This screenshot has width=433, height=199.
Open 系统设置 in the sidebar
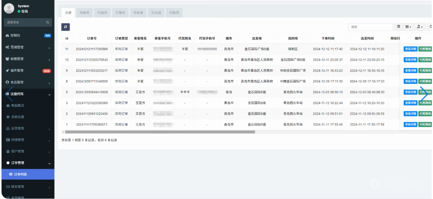(x=18, y=117)
